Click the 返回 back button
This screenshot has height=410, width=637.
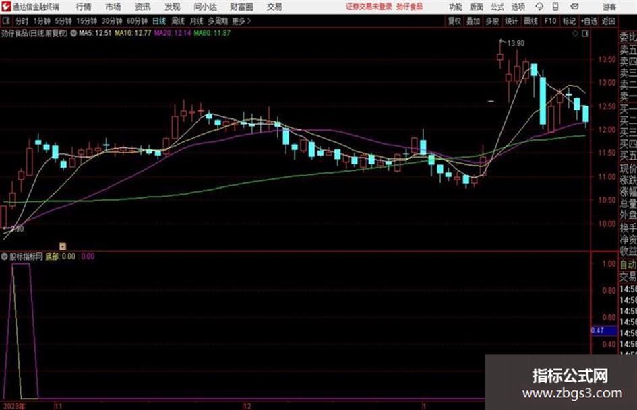point(608,21)
